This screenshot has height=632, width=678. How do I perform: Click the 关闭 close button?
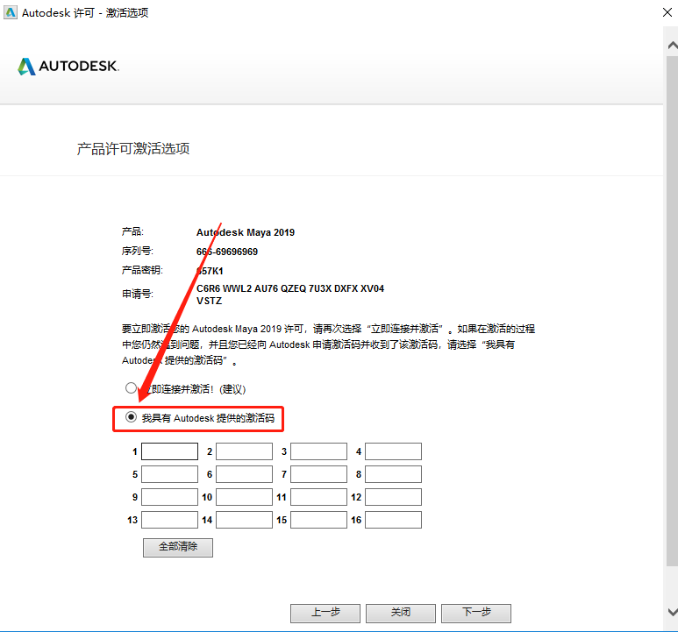point(401,613)
